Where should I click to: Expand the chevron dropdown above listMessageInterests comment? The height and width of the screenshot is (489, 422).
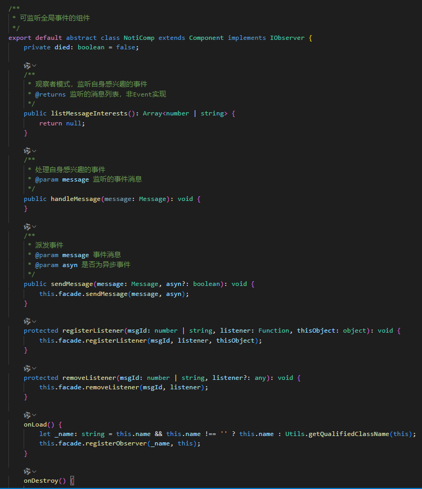point(34,66)
